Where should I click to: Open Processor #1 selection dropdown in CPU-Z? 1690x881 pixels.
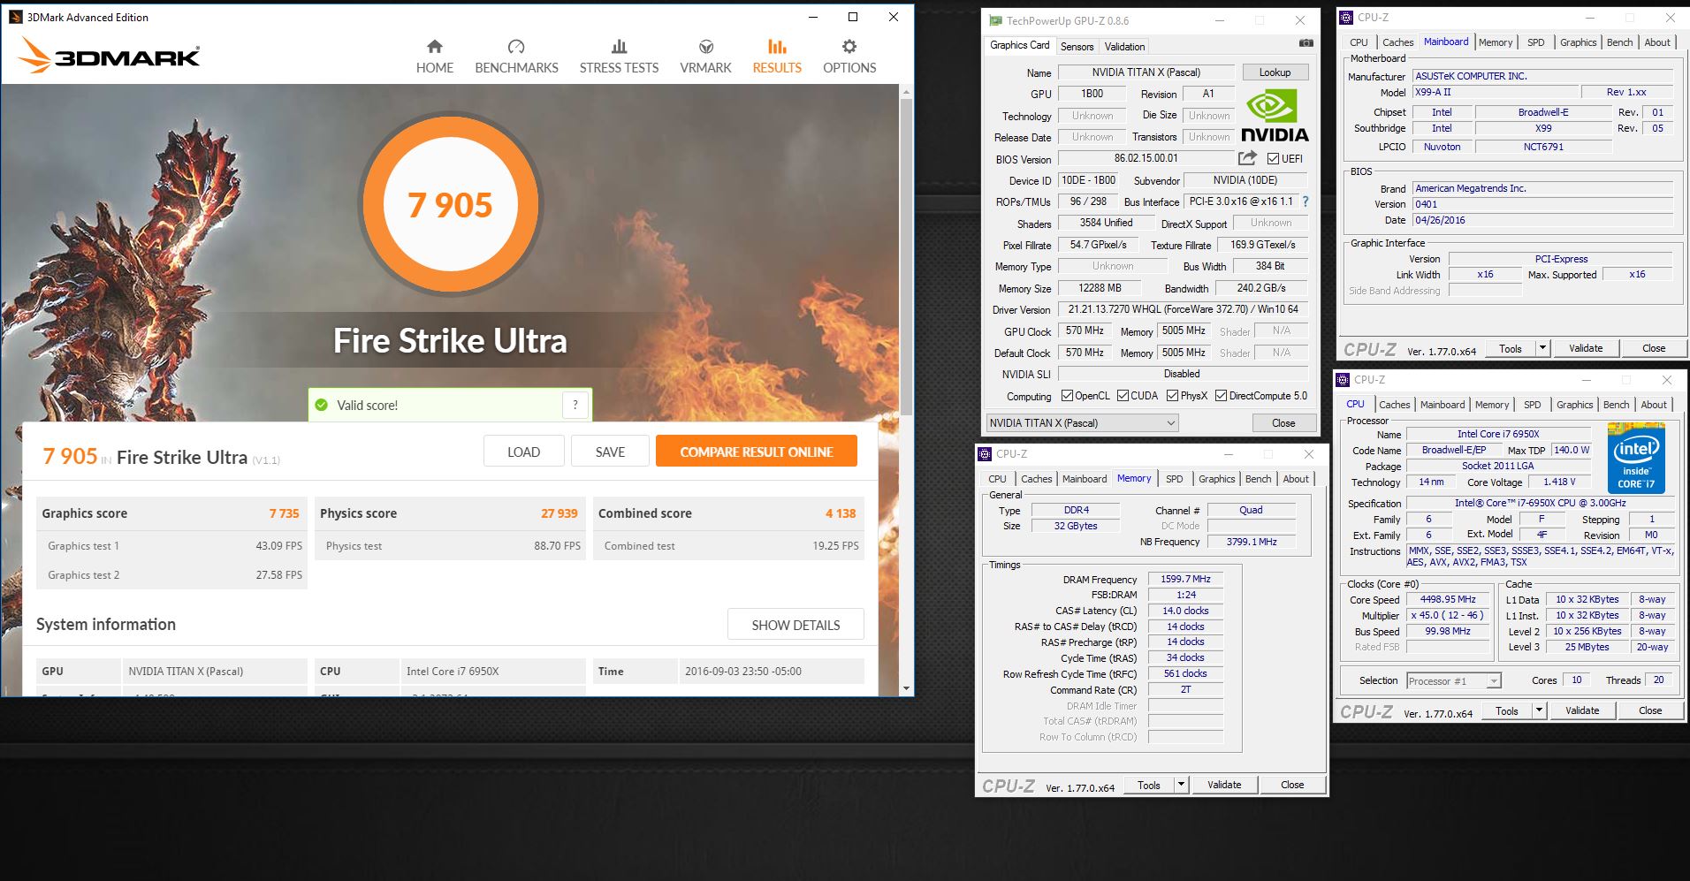point(1454,680)
